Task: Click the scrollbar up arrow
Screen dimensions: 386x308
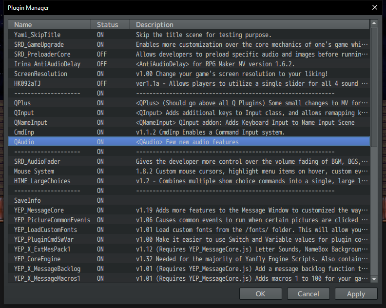Action: coord(374,23)
